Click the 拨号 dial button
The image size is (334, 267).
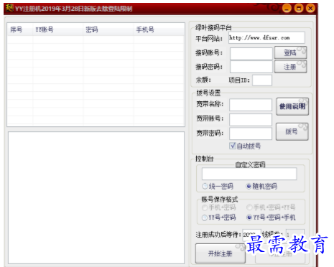(x=292, y=131)
